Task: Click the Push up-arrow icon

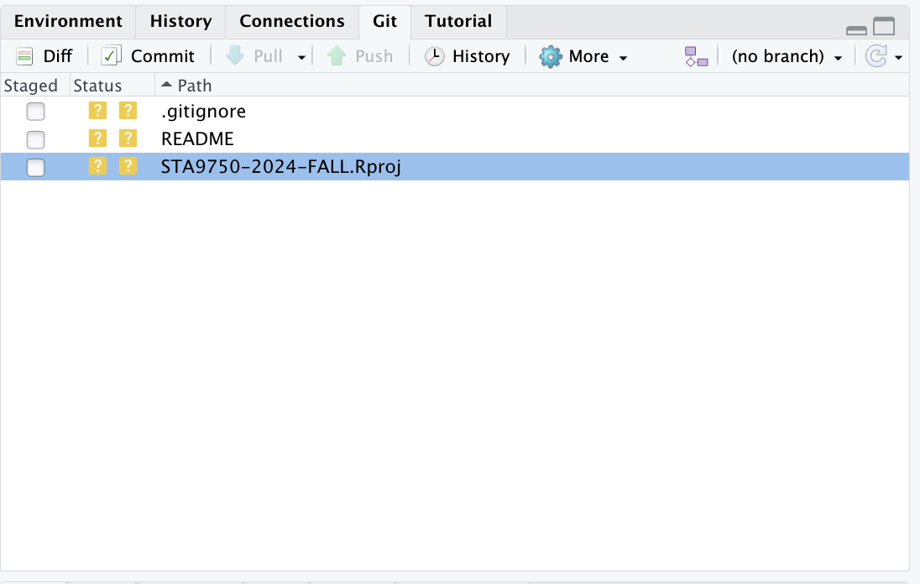Action: 337,56
